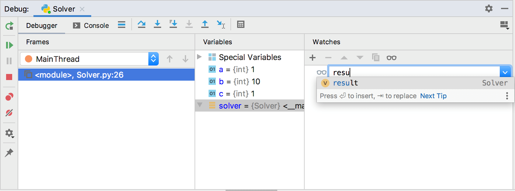Toggle show watches in variables view
Screen dimensions: 515x191
click(391, 58)
